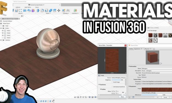Switch to the SURFACE tab
Image resolution: width=172 pixels, height=103 pixels.
[18, 7]
